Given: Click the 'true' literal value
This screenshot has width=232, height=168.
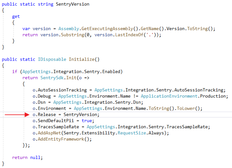Looking at the screenshot, I should point(87,121).
